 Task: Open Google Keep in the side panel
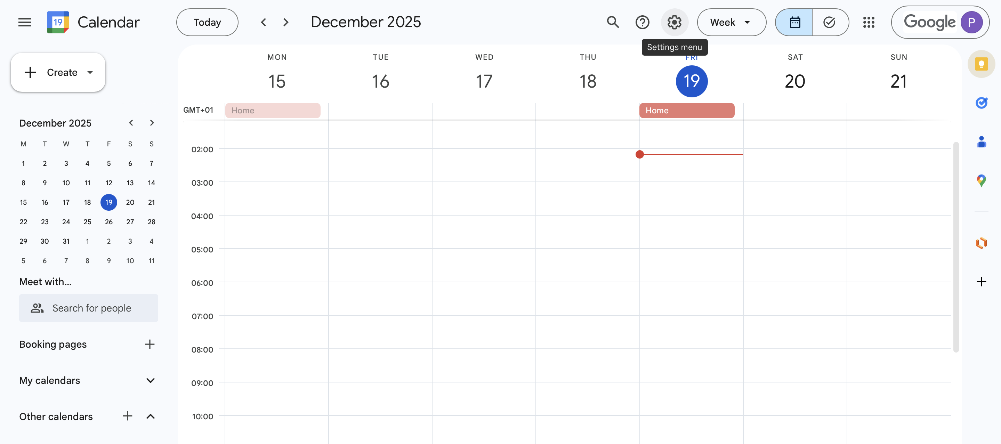pyautogui.click(x=982, y=64)
